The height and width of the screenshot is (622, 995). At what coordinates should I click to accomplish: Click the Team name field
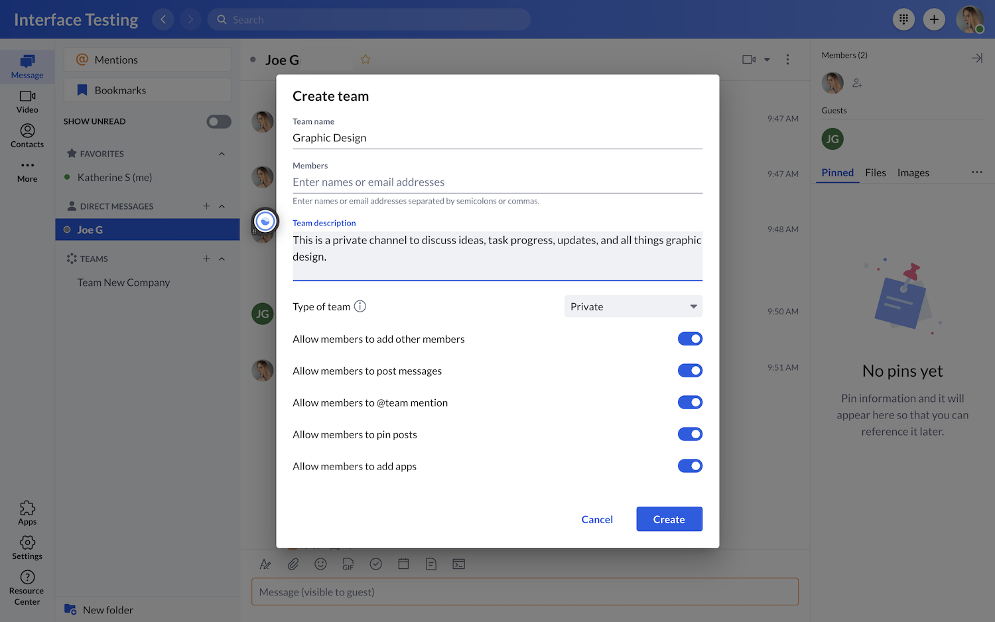pyautogui.click(x=497, y=138)
